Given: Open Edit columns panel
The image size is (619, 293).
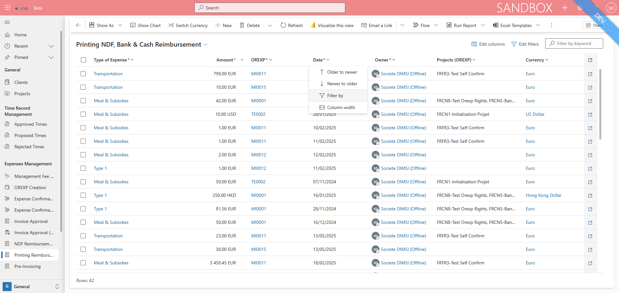Looking at the screenshot, I should pyautogui.click(x=488, y=44).
